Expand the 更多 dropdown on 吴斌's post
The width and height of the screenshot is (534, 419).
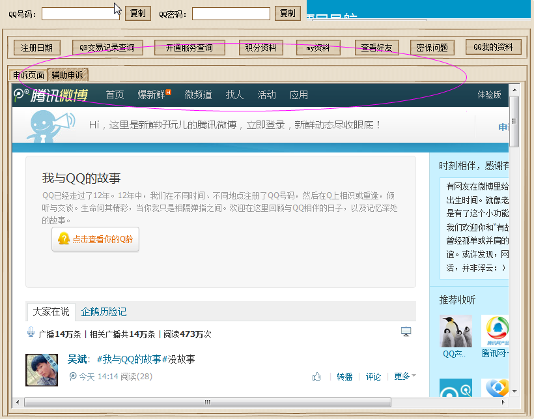[405, 376]
